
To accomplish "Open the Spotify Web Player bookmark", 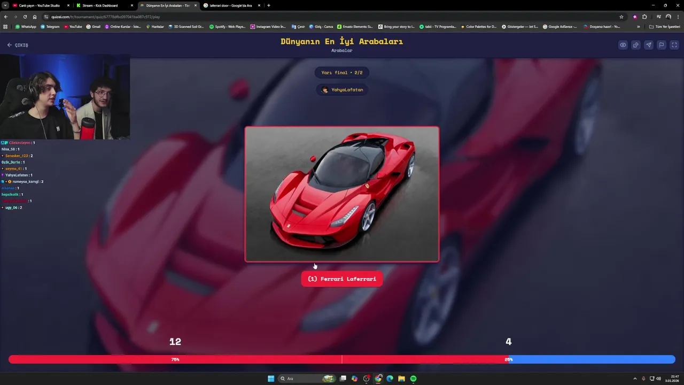I will pos(227,26).
